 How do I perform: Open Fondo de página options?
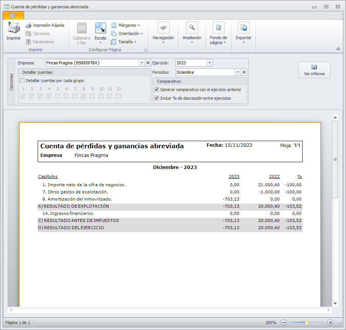[x=218, y=28]
